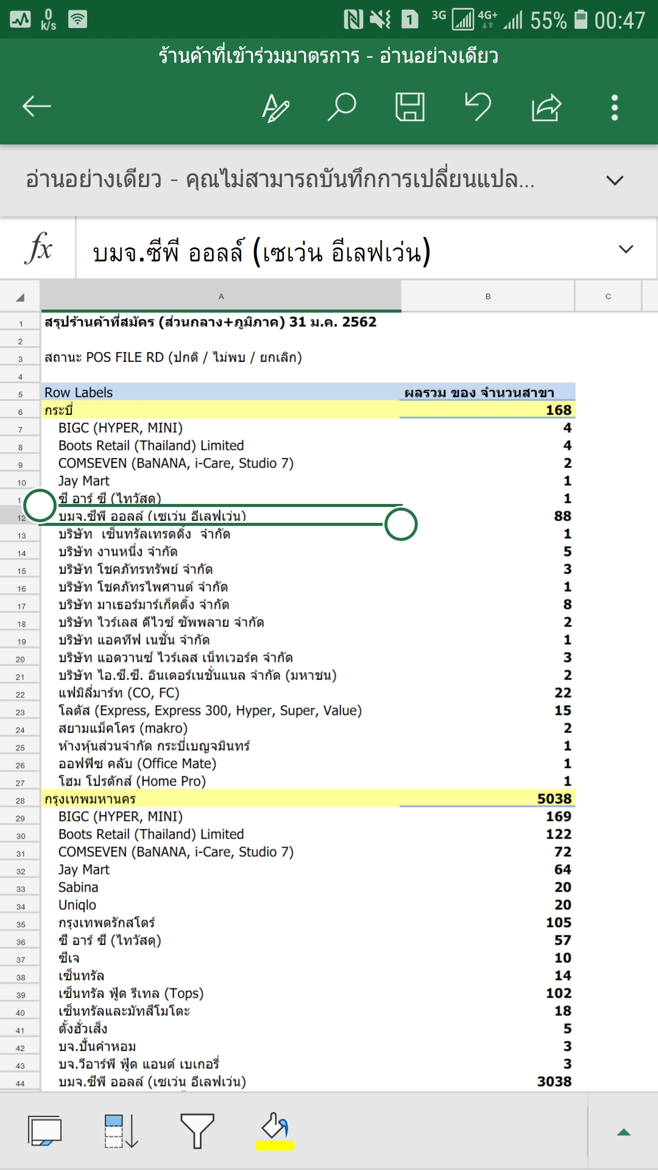Tap the comment card icon in bottom toolbar
The image size is (658, 1170).
(44, 1131)
